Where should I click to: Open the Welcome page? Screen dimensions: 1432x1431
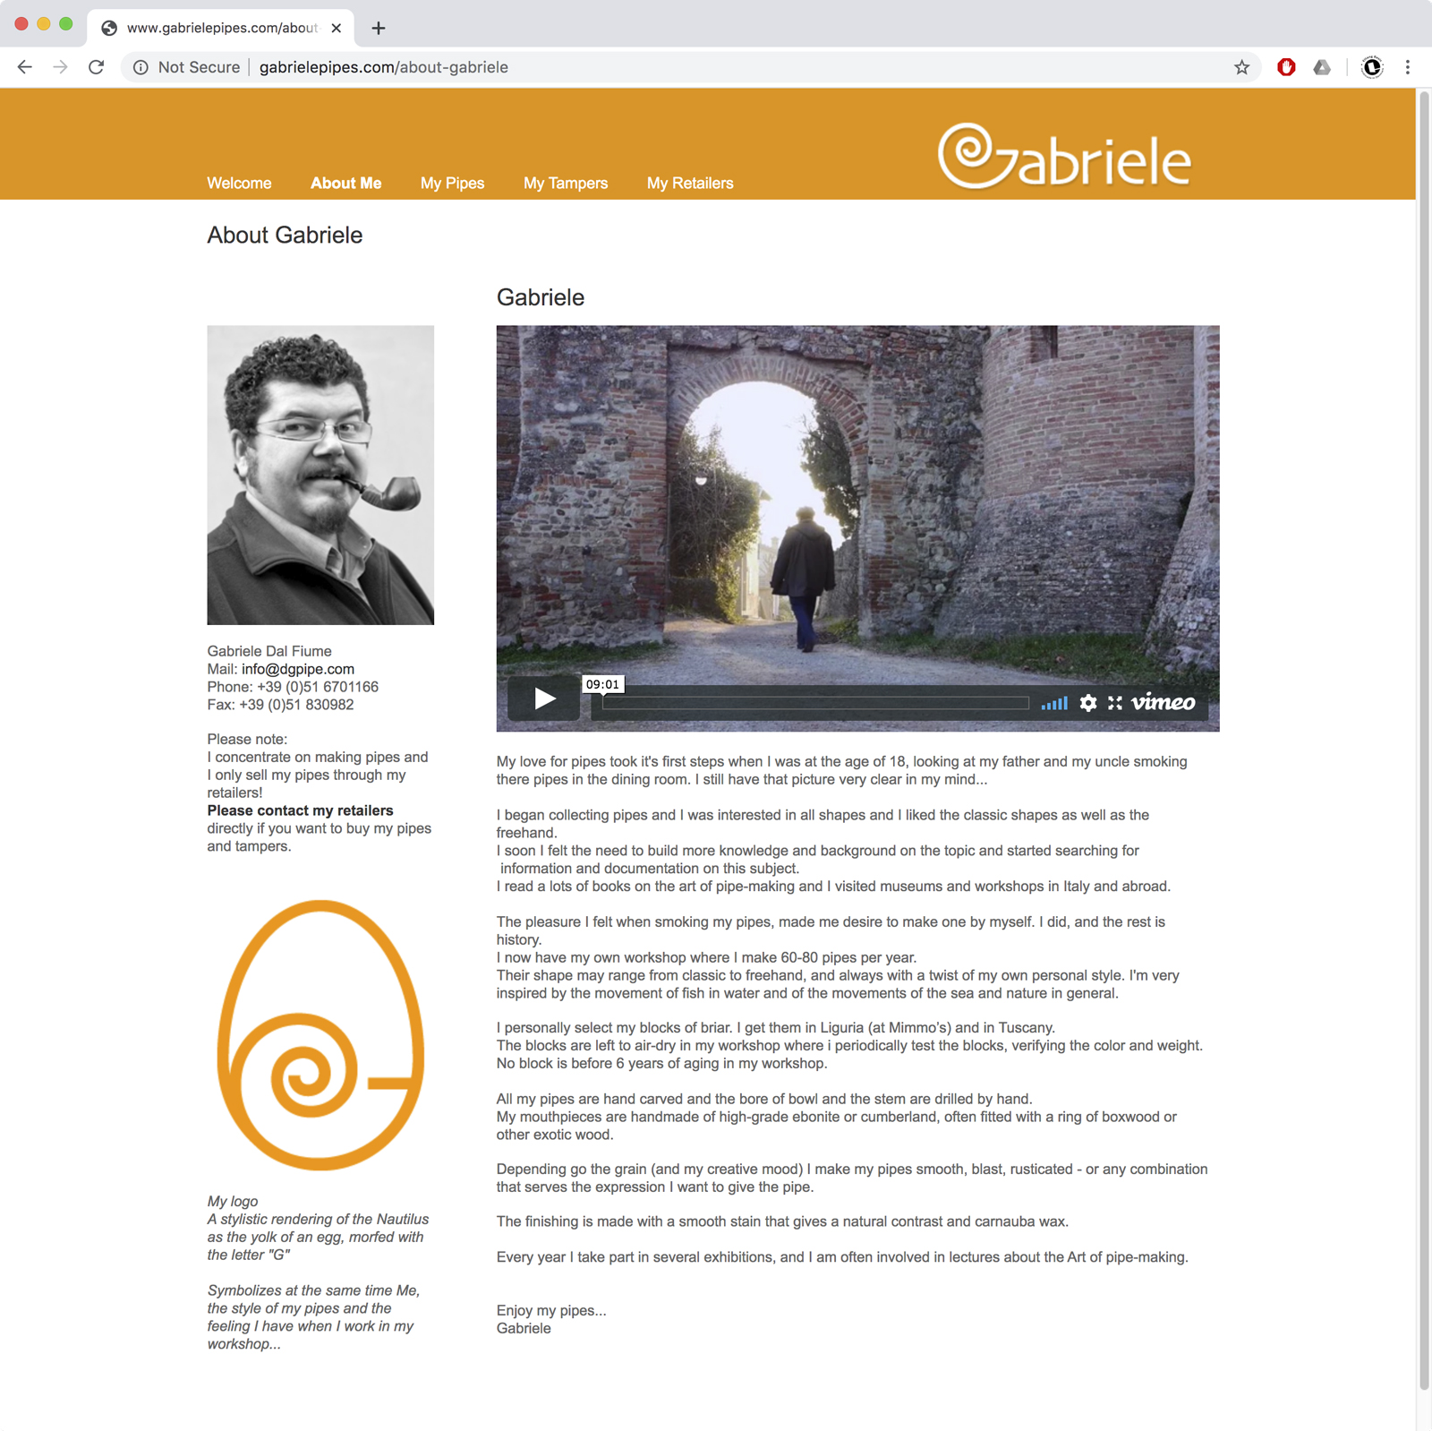[x=239, y=183]
